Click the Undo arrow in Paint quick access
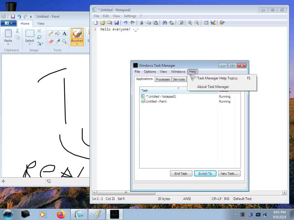 [x=19, y=16]
